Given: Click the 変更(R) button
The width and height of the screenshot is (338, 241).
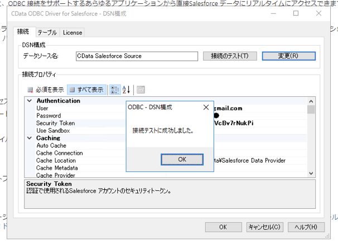Looking at the screenshot, I should [x=288, y=56].
